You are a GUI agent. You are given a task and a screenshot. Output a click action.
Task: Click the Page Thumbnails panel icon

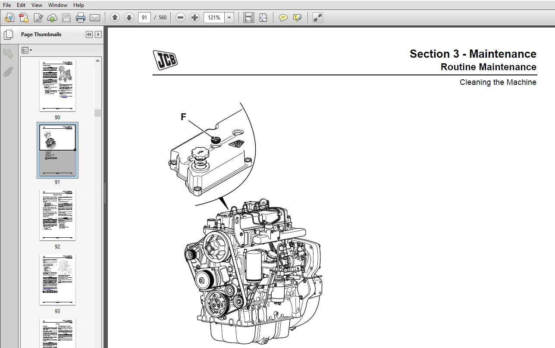coord(8,35)
